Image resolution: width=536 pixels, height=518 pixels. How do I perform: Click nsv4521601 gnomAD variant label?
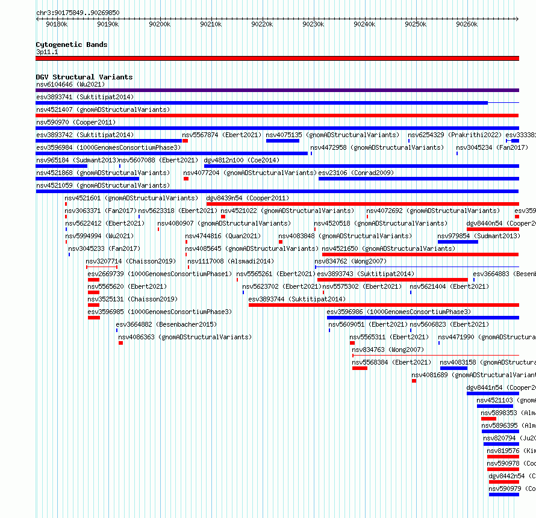click(x=132, y=198)
